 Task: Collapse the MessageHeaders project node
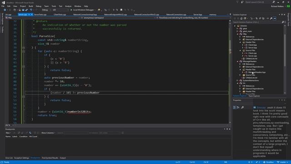[x=237, y=61]
